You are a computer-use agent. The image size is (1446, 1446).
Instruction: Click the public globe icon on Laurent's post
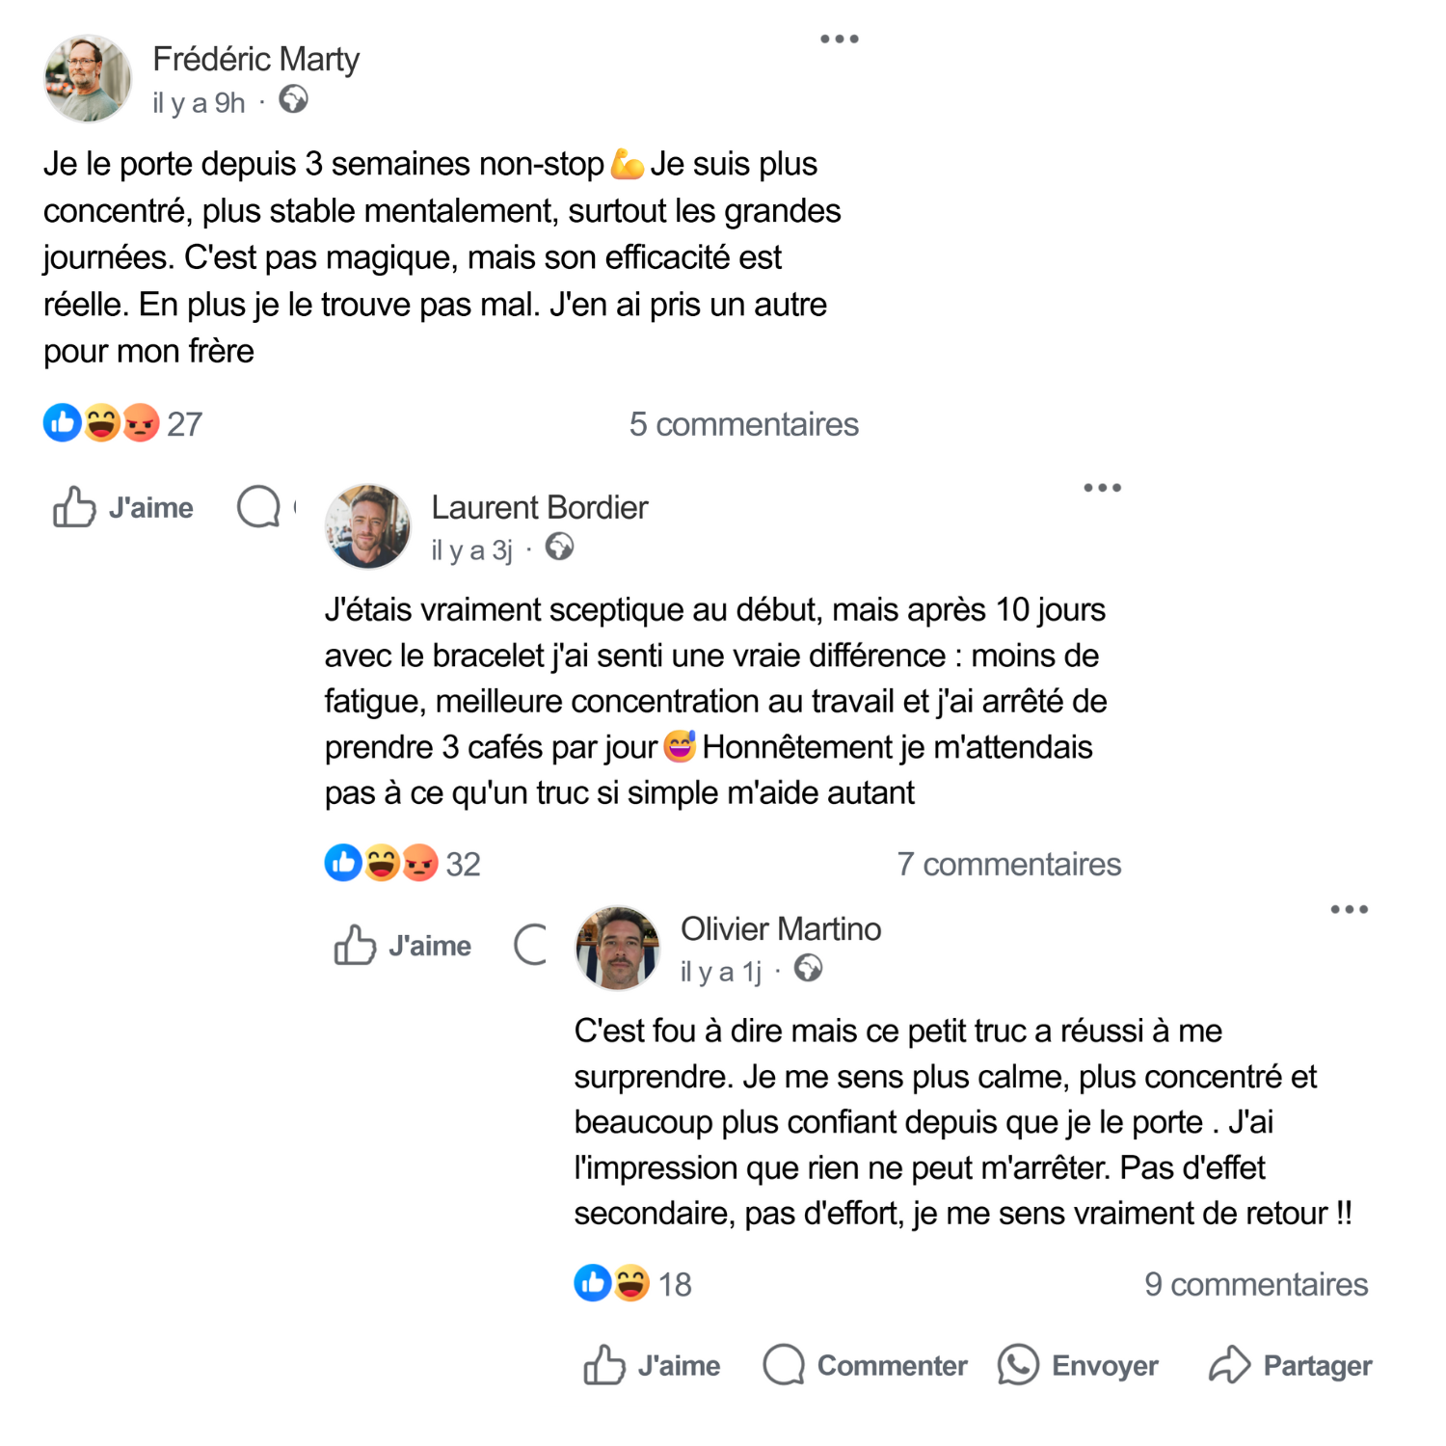[559, 548]
